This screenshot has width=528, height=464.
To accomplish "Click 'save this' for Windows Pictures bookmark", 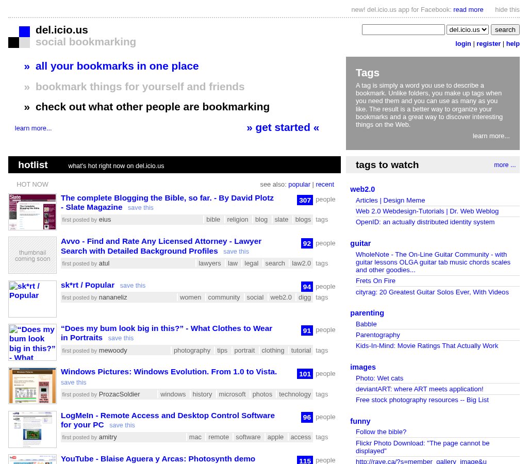I will (73, 383).
